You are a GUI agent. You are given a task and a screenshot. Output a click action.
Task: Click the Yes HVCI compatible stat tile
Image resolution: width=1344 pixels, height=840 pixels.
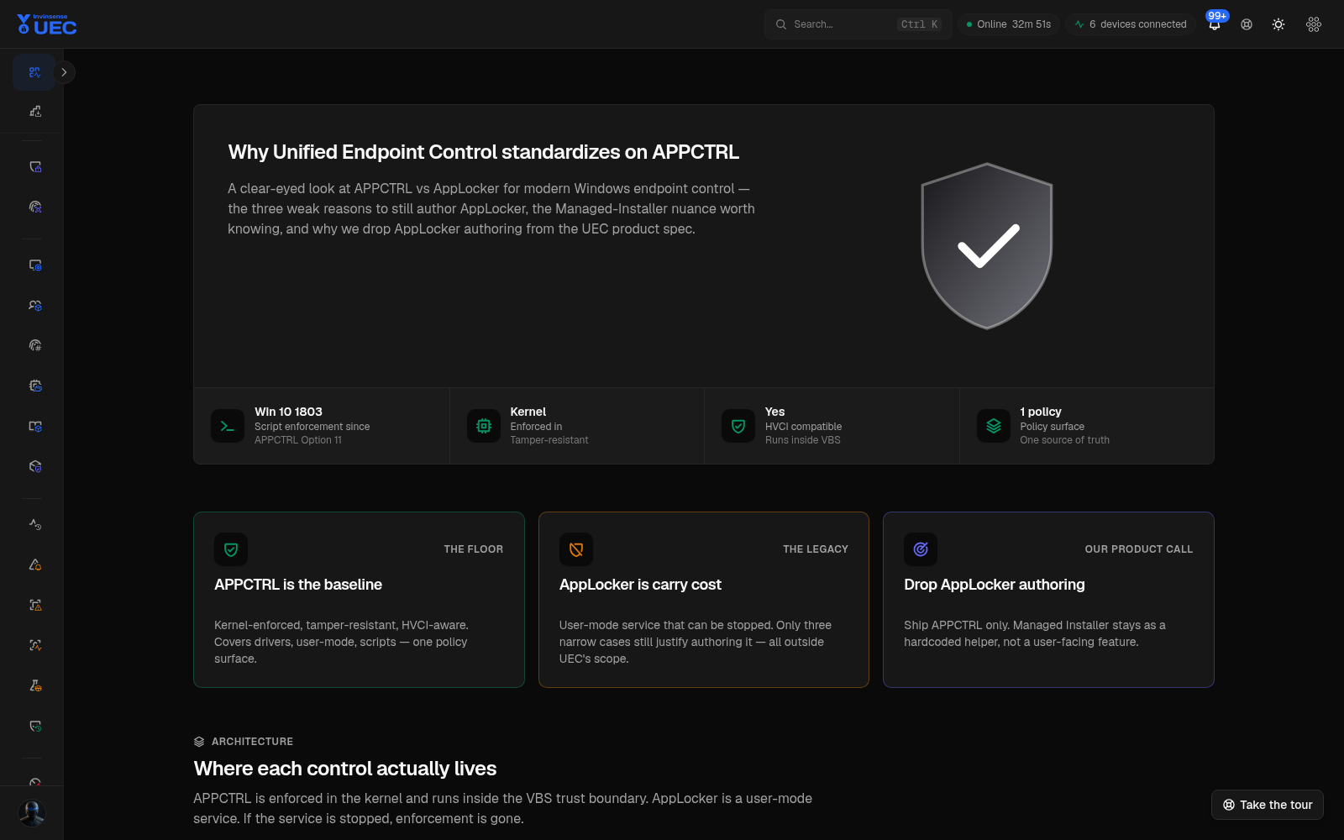tap(832, 426)
